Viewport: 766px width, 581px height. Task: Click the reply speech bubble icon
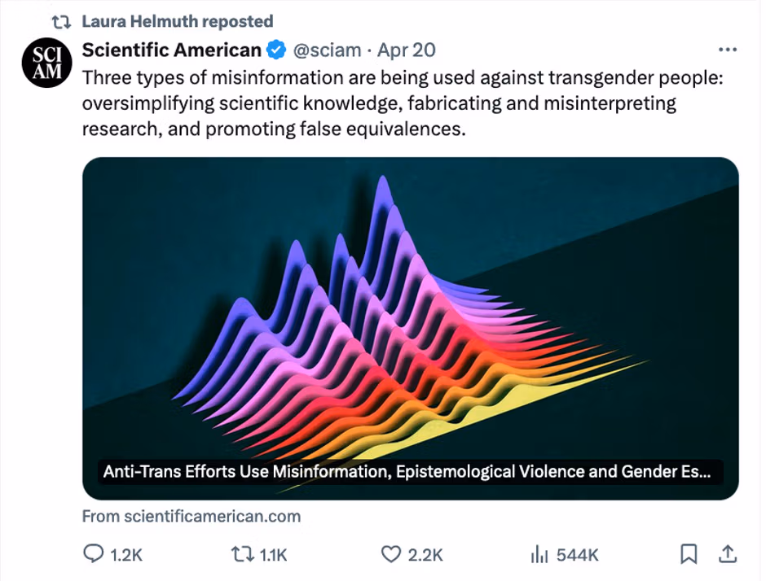[x=94, y=554]
